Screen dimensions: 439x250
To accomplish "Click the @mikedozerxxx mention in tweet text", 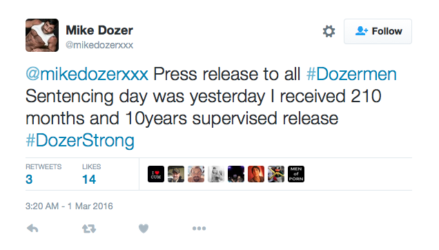I will click(x=87, y=75).
